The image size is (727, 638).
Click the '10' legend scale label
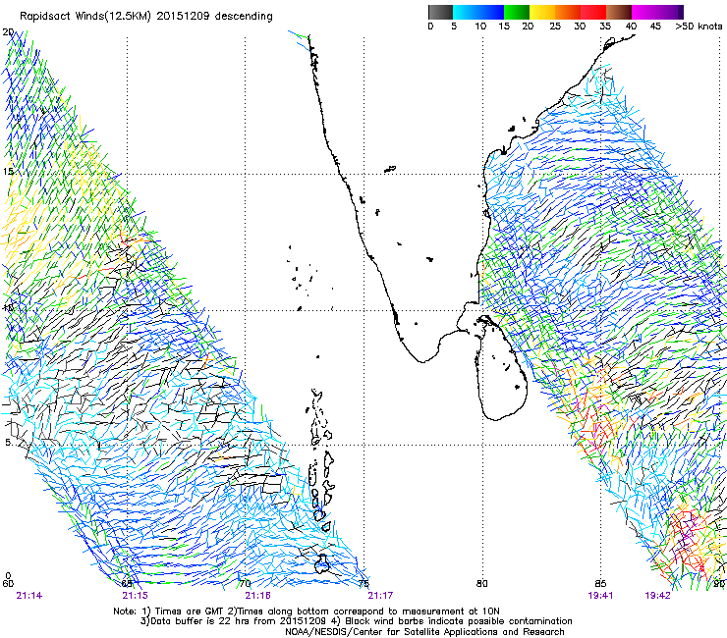coord(480,27)
